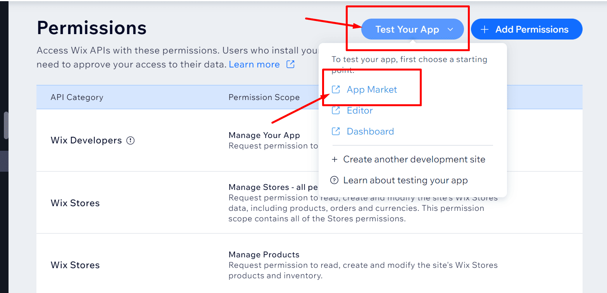Click the Add Permissions button
The height and width of the screenshot is (293, 607).
click(527, 29)
